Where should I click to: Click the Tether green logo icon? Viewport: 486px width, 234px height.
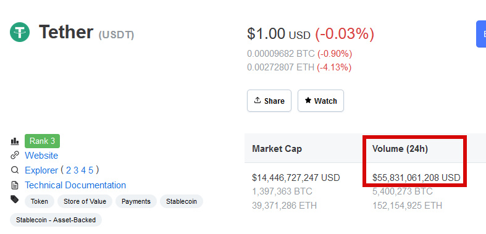(20, 32)
